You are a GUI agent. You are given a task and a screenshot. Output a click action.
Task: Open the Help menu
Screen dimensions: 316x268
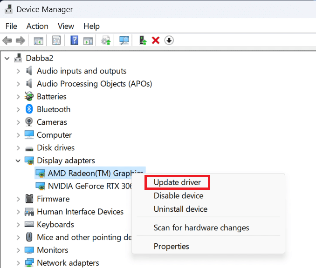pos(91,26)
